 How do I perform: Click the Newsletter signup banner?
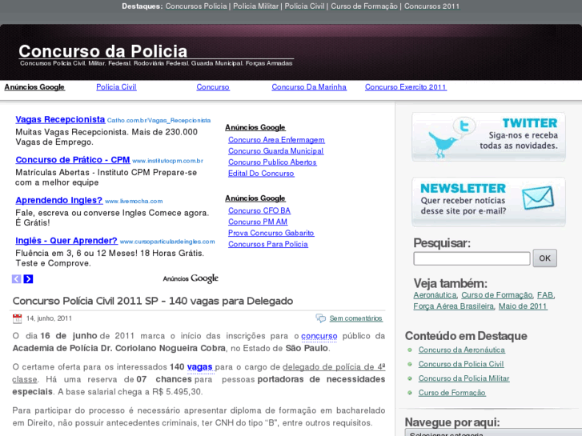pyautogui.click(x=488, y=202)
